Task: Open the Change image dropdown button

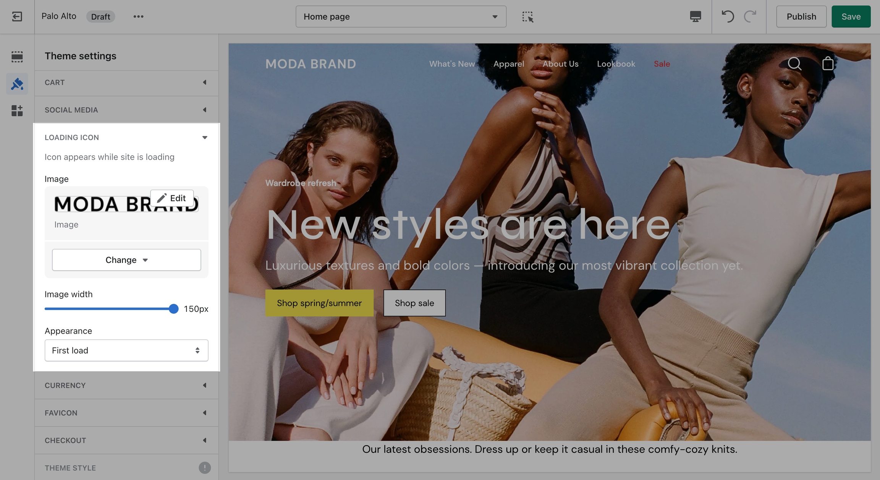Action: point(126,260)
